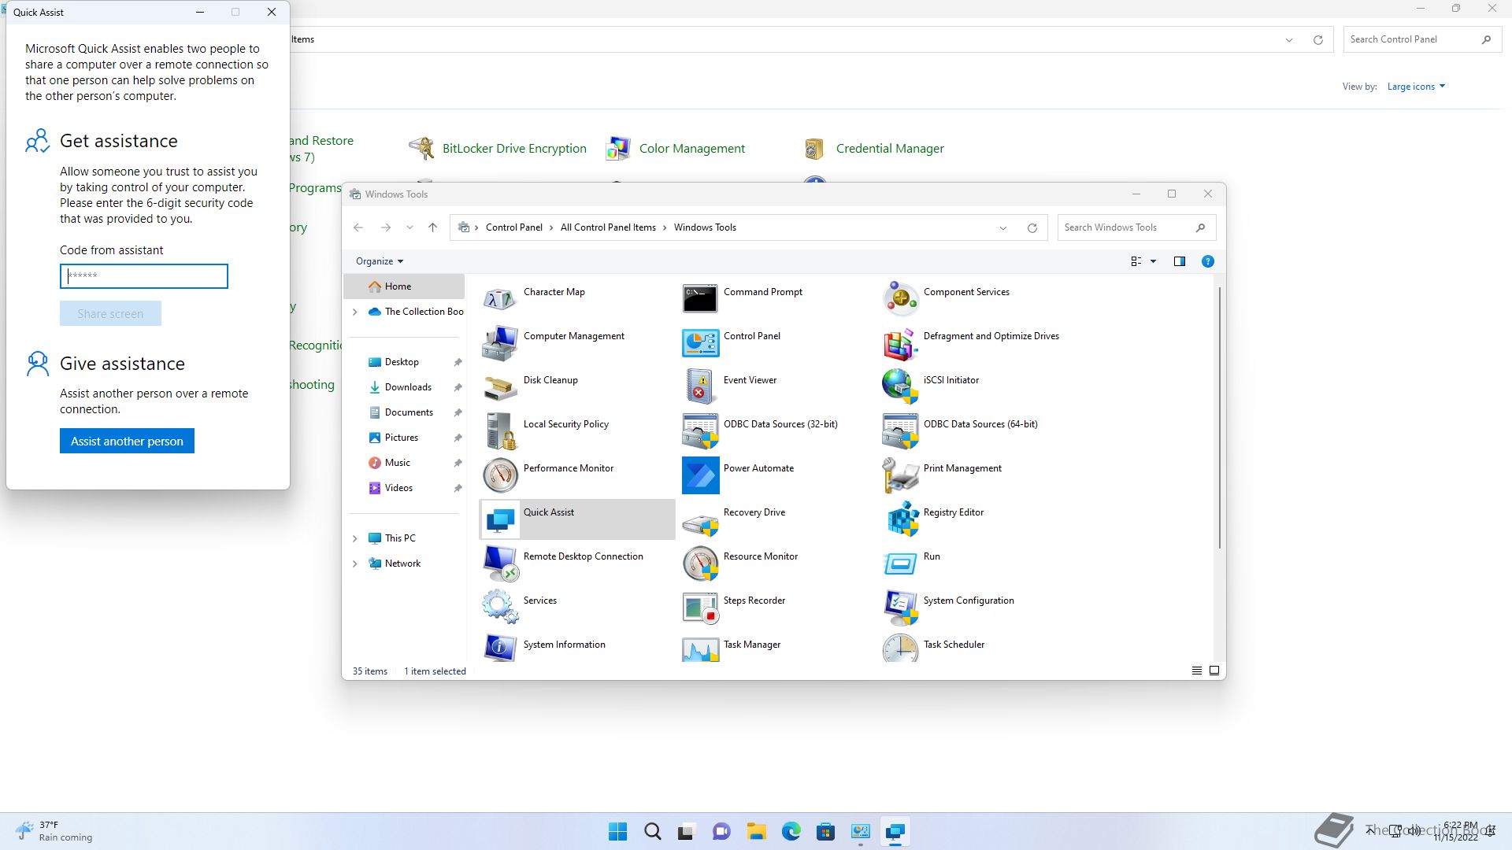This screenshot has width=1512, height=850.
Task: Expand This PC tree node
Action: [x=354, y=538]
